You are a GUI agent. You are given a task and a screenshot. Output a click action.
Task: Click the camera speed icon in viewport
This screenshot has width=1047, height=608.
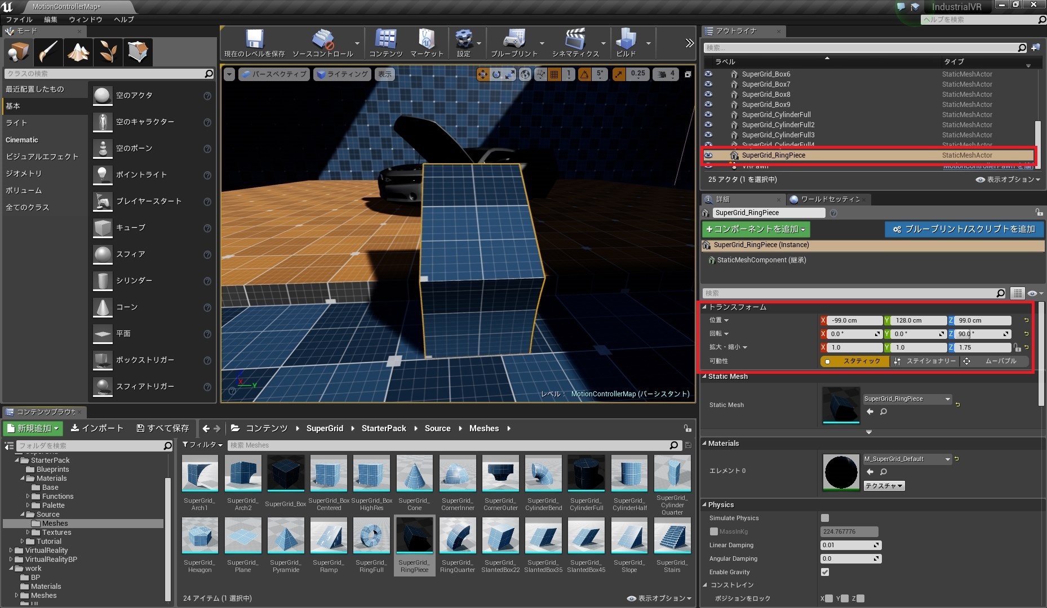(x=662, y=74)
